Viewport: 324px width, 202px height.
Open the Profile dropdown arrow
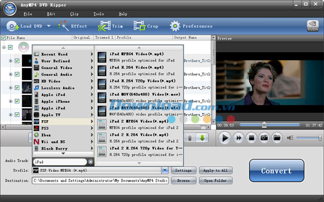165,170
